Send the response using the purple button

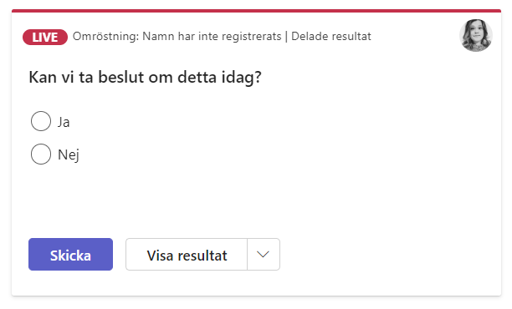(70, 254)
